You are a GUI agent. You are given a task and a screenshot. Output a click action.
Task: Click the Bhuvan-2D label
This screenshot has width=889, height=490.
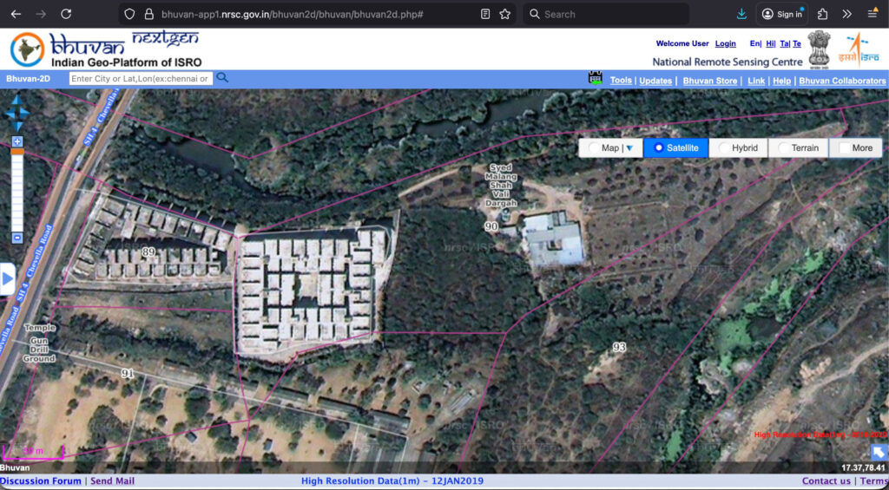coord(29,79)
